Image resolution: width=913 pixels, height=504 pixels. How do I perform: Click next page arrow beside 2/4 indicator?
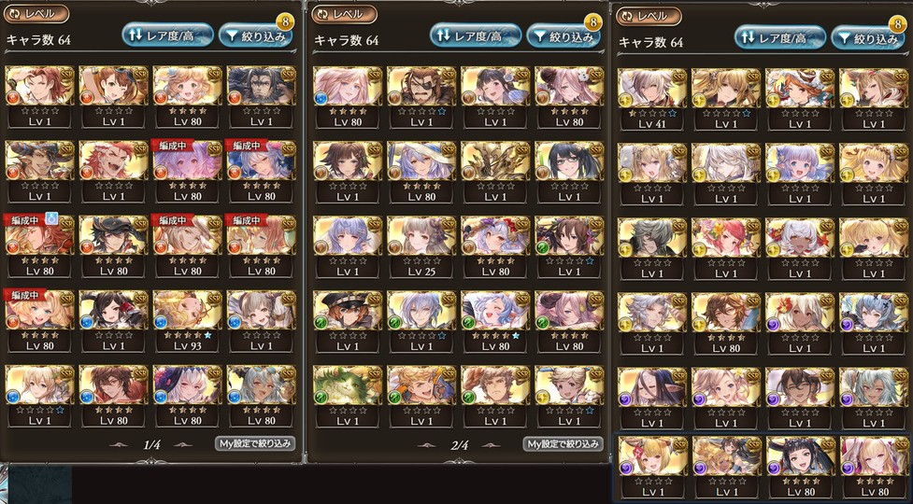pyautogui.click(x=492, y=445)
